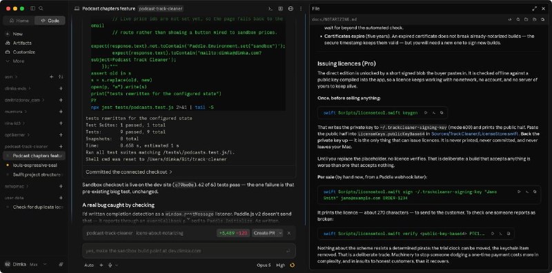Open the search magnifier in title bar
The image size is (552, 273).
41,8
